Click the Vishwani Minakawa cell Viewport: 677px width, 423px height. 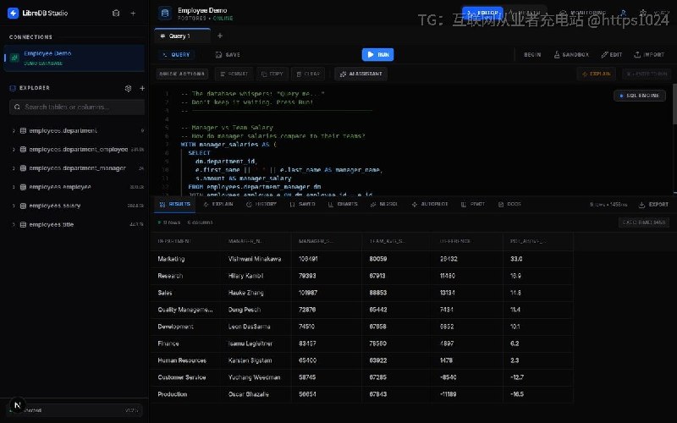(255, 259)
